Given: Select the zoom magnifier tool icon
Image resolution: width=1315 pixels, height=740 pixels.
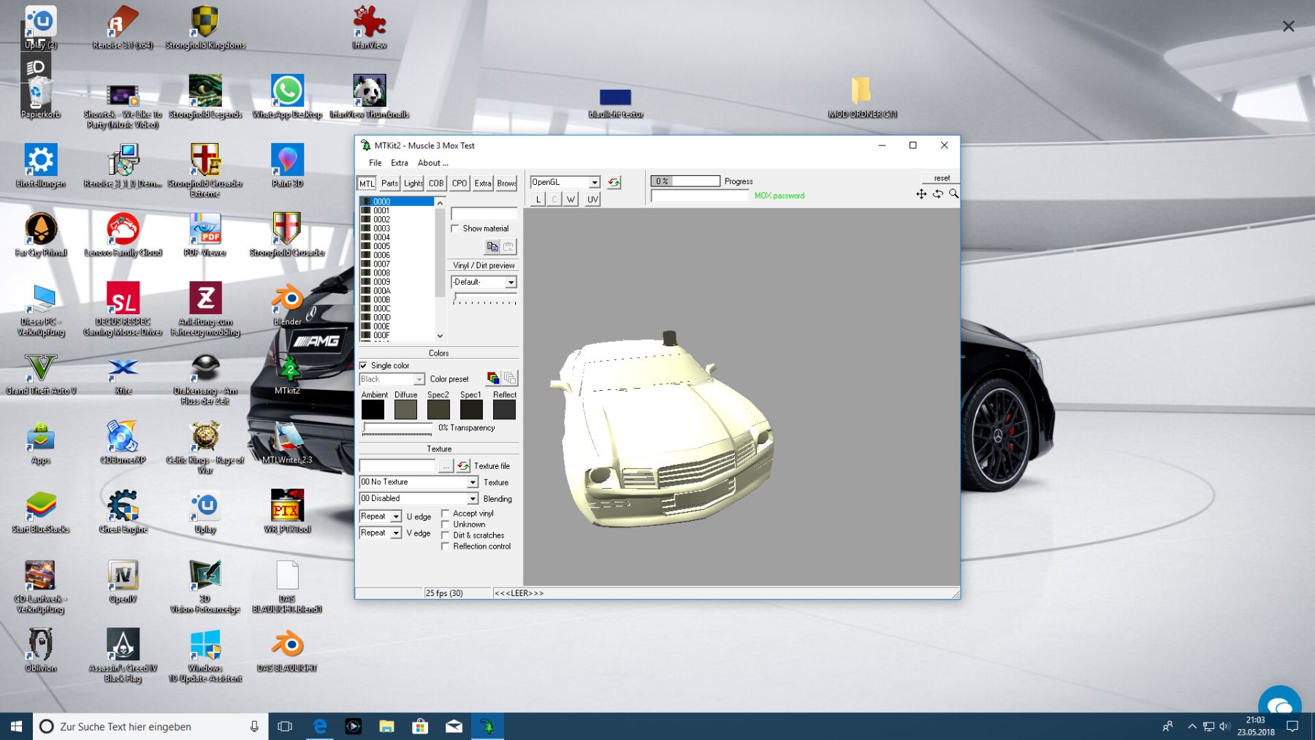Looking at the screenshot, I should (953, 194).
